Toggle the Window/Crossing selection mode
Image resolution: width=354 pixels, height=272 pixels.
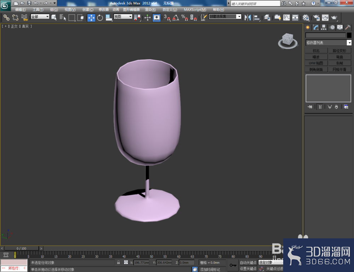(x=81, y=17)
